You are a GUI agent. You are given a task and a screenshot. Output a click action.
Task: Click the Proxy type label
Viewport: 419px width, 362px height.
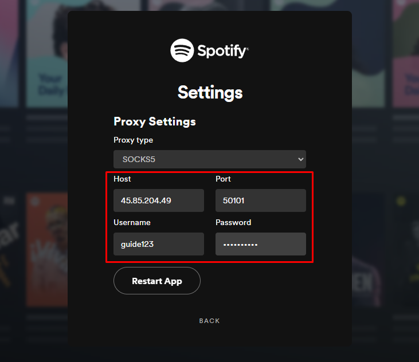(x=134, y=140)
